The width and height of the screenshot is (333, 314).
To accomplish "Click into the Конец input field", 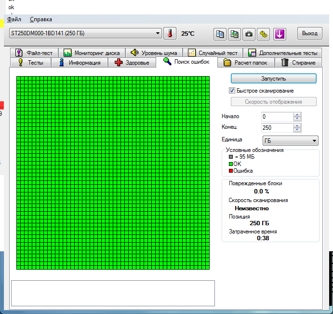I will click(278, 128).
